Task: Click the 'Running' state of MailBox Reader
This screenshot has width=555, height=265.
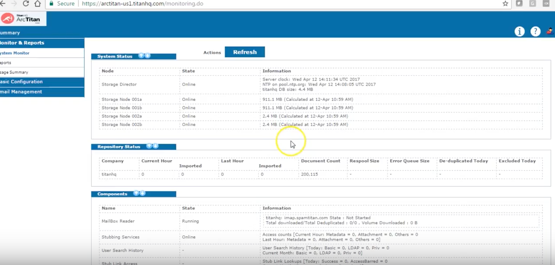Action: click(x=190, y=221)
